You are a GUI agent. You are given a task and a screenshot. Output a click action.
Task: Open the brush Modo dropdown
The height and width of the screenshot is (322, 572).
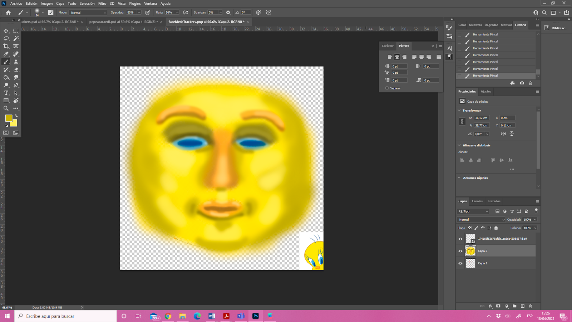(88, 13)
